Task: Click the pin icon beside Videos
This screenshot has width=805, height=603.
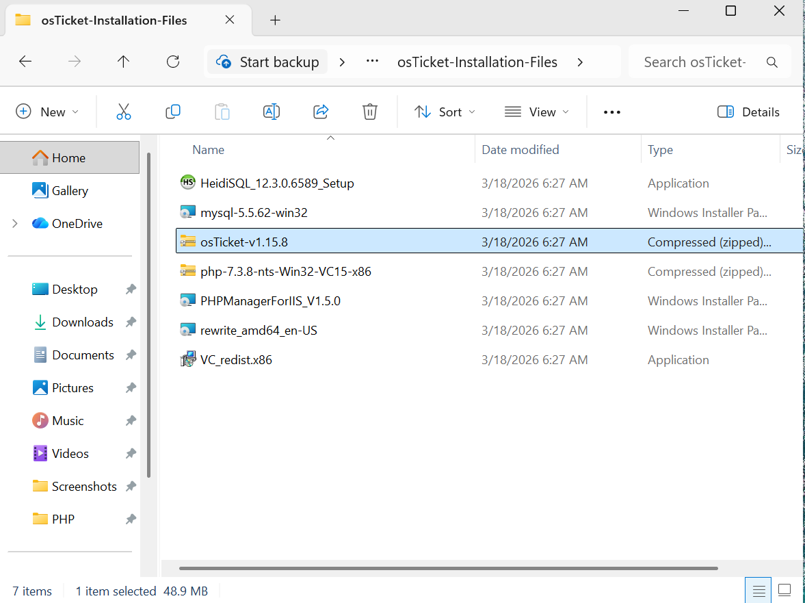Action: (131, 454)
